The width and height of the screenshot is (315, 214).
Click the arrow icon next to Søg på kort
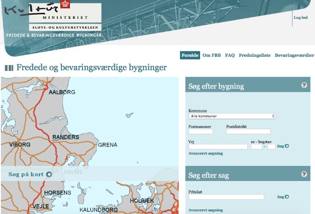tap(49, 174)
